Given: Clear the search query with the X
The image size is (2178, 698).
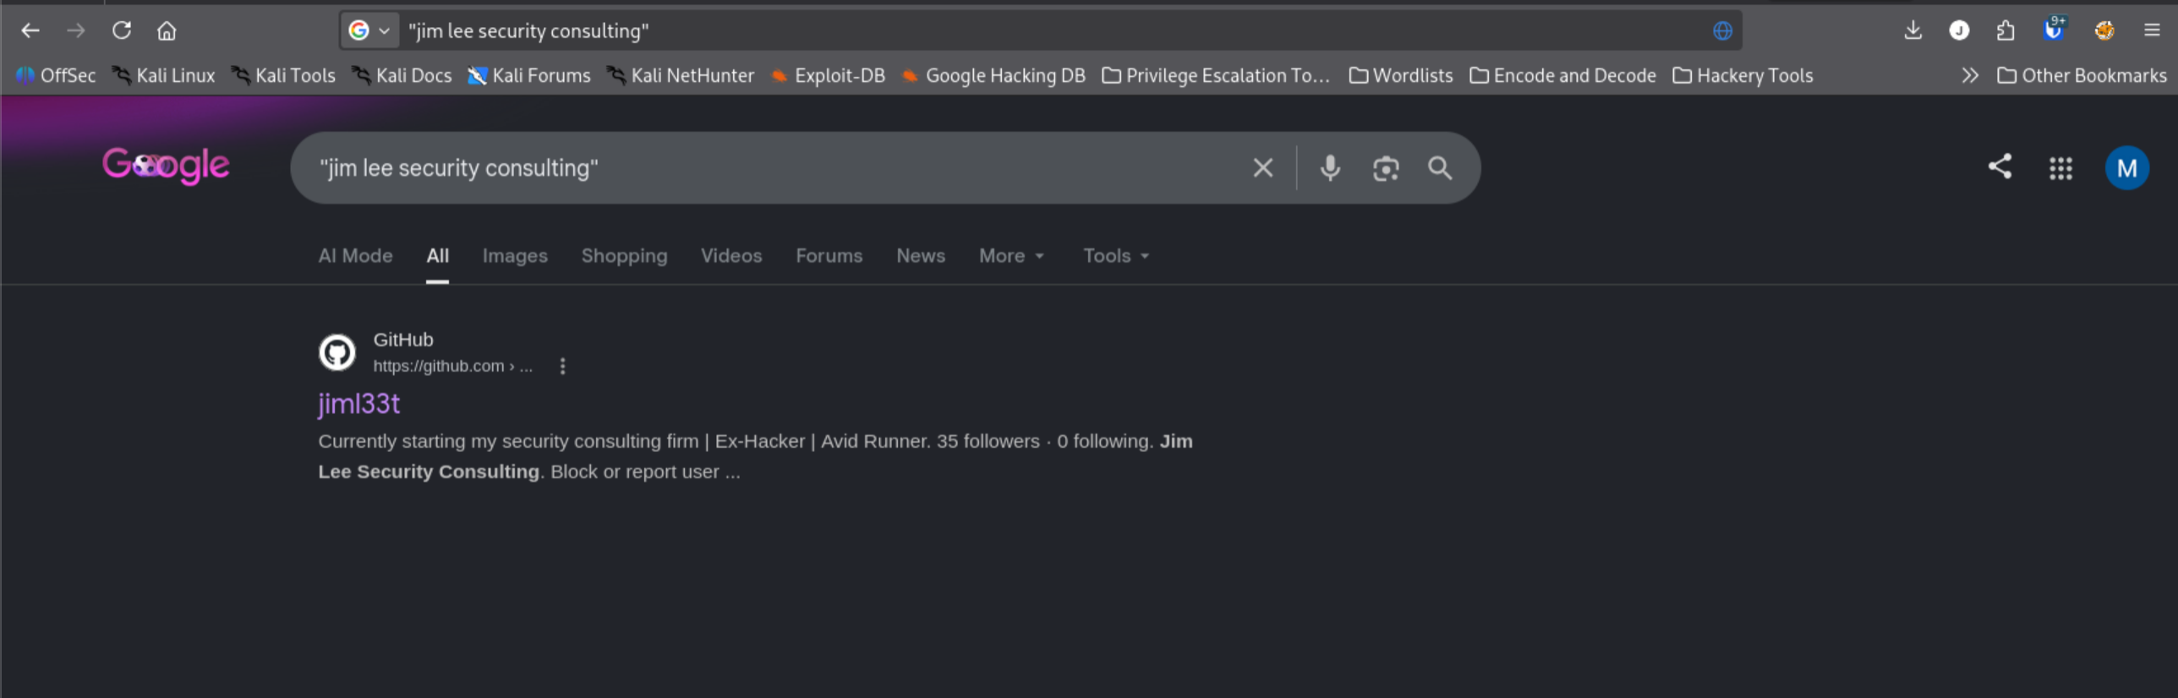Looking at the screenshot, I should tap(1262, 168).
